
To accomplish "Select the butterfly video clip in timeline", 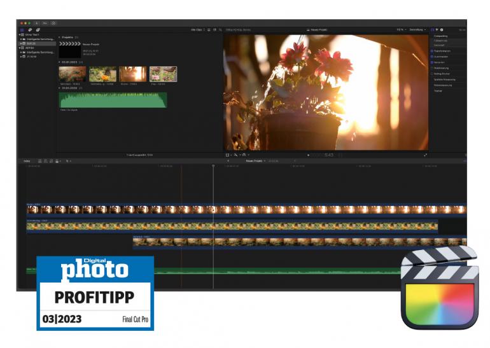I will tap(232, 226).
